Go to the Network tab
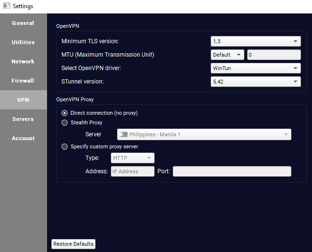The image size is (312, 252). [23, 61]
